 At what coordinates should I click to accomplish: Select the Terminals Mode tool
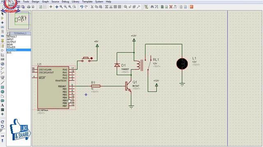click(2, 46)
